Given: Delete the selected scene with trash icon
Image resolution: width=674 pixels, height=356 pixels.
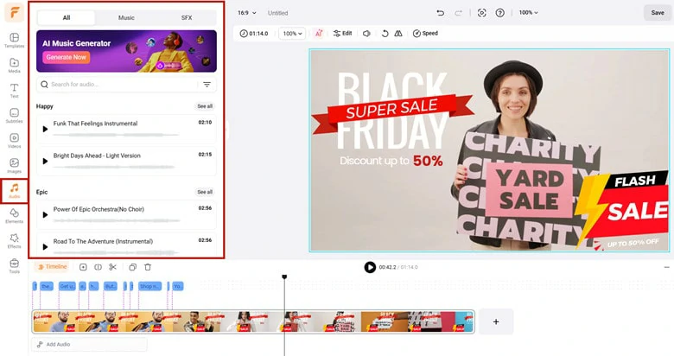Looking at the screenshot, I should pos(148,267).
